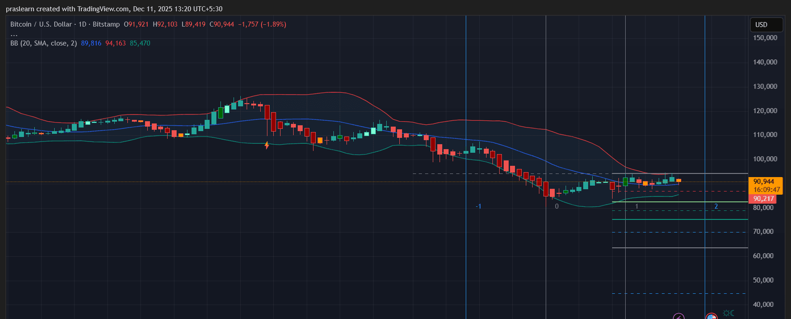
Task: Click the 70,000 price axis label
Action: click(763, 232)
